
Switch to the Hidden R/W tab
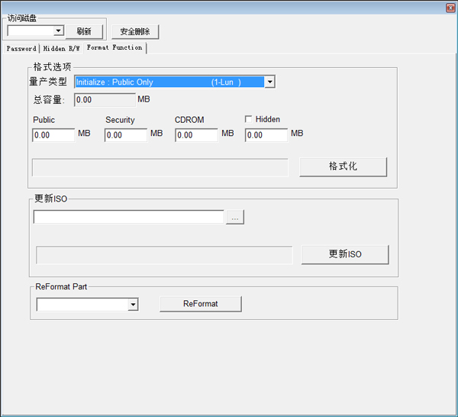(x=61, y=49)
